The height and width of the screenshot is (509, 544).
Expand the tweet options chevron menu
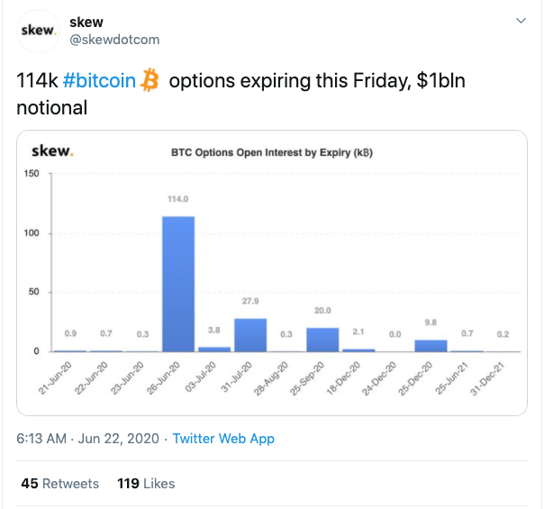point(521,21)
